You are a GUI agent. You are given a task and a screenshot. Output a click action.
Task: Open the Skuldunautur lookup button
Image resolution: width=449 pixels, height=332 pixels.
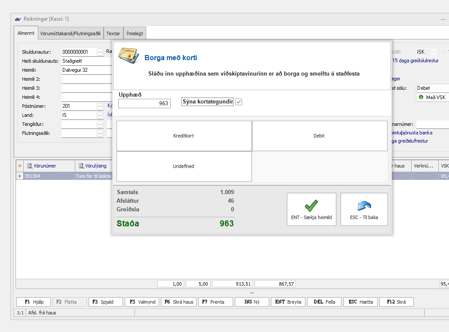click(100, 52)
